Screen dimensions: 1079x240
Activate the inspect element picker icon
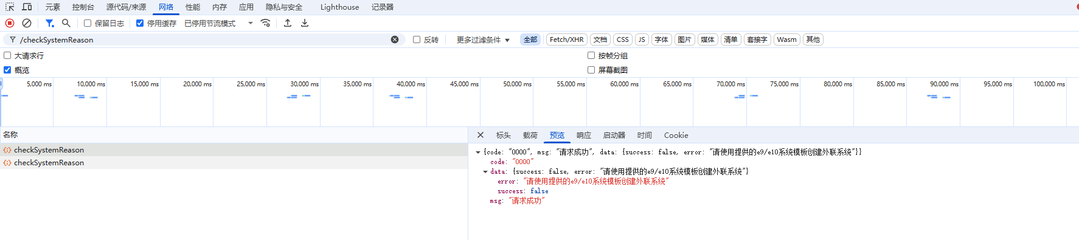click(x=10, y=7)
